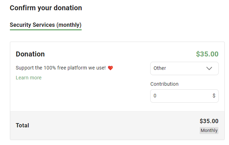Click the green underline beneath Security Services
Viewport: 229px width, 145px height.
pyautogui.click(x=46, y=30)
